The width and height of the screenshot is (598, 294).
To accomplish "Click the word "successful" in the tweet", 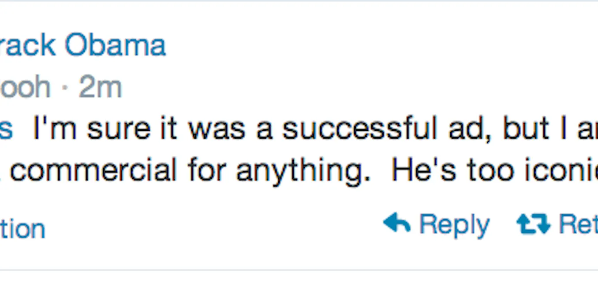I will pyautogui.click(x=358, y=129).
